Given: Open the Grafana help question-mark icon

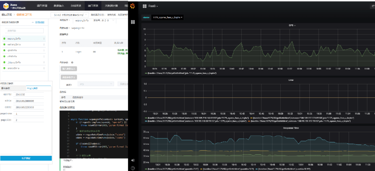Looking at the screenshot, I should (x=133, y=168).
